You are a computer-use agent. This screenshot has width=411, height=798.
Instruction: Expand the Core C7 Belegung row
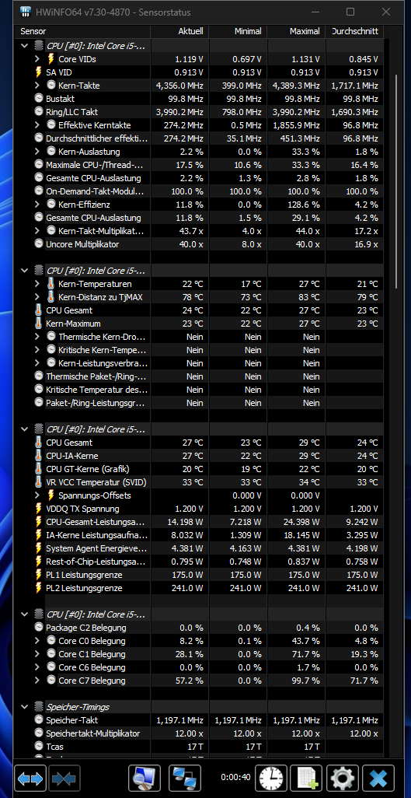pos(37,681)
